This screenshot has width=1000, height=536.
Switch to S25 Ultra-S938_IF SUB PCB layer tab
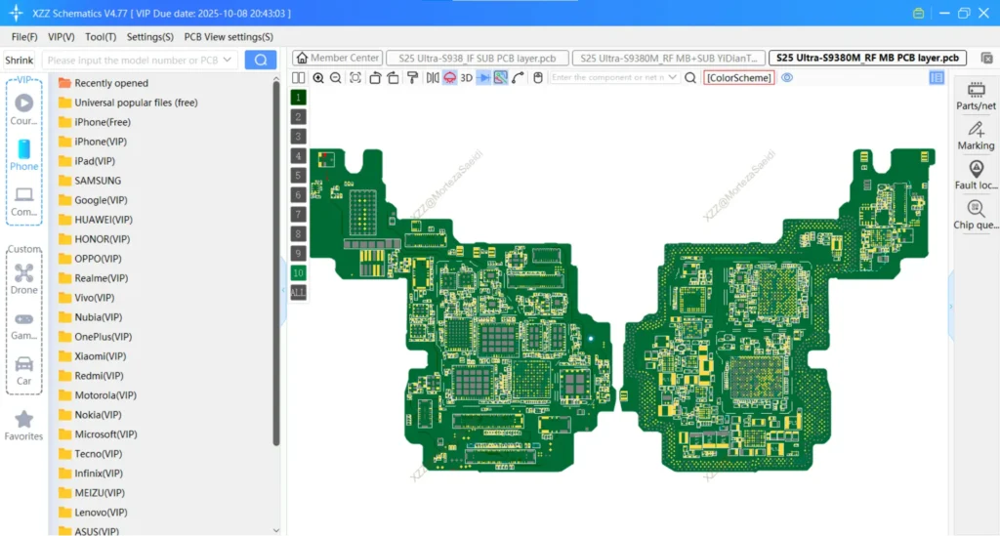[x=477, y=58]
